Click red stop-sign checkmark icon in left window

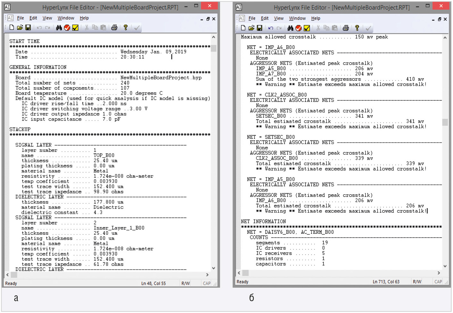click(x=67, y=28)
